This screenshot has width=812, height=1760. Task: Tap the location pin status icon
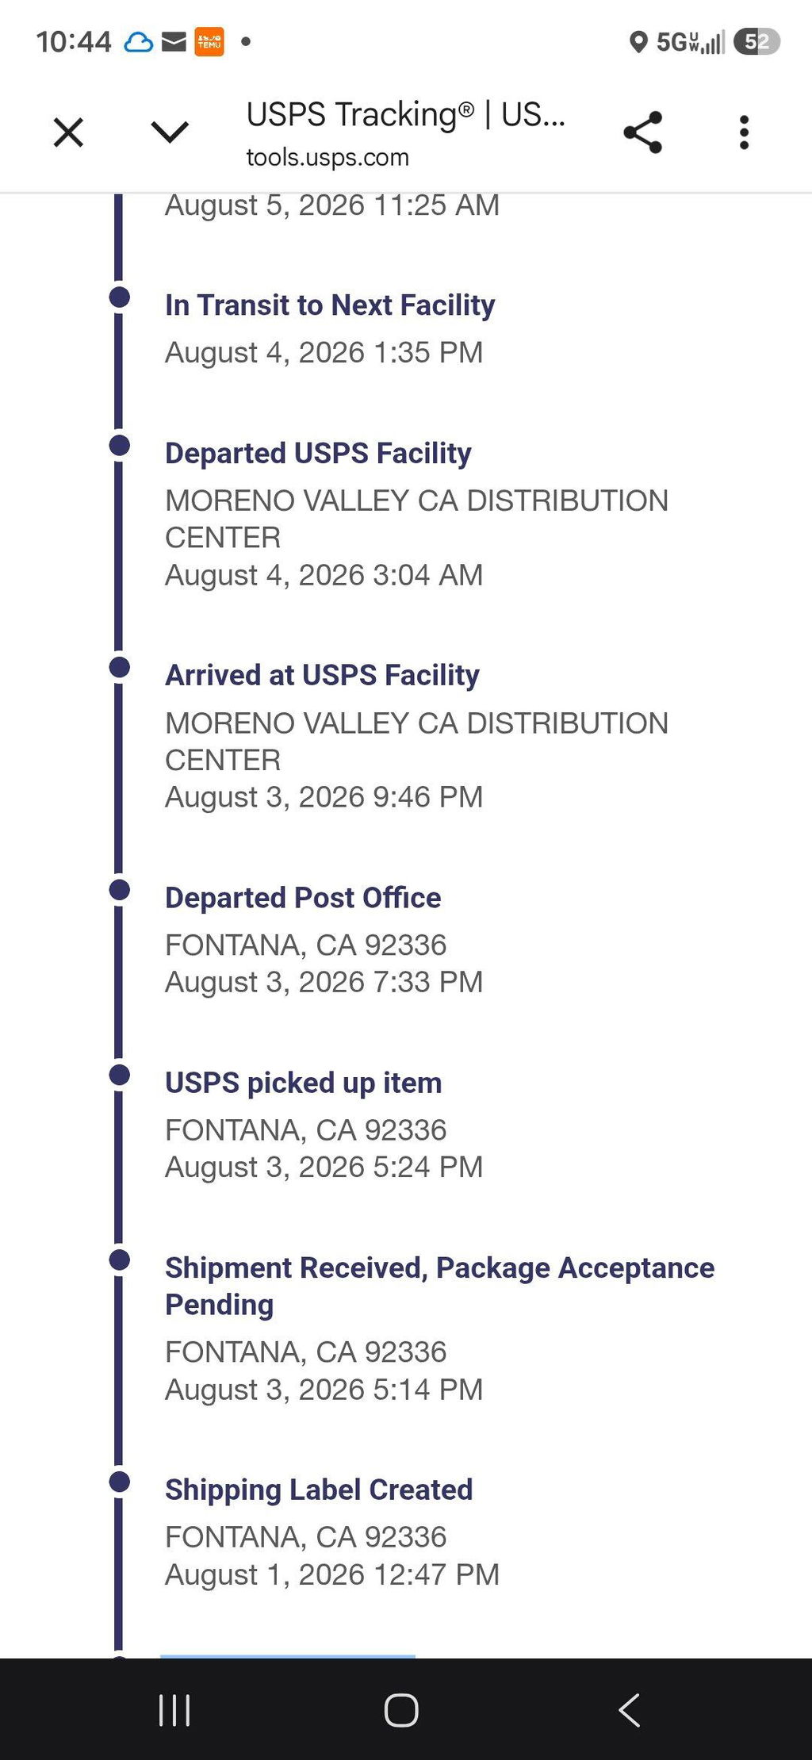(x=638, y=41)
